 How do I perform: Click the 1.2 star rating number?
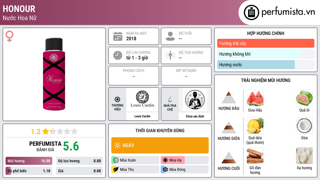coord(36,132)
